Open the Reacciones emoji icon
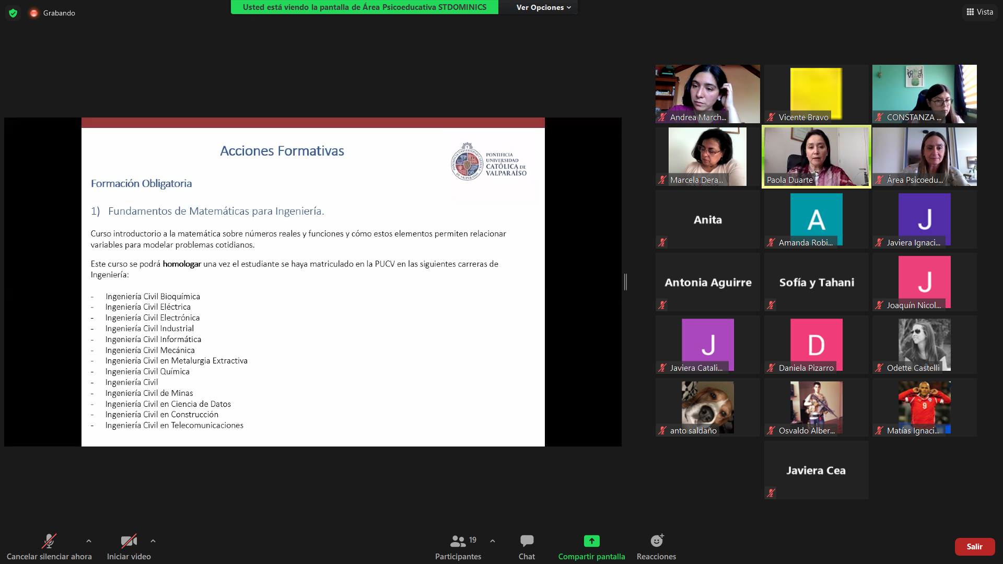 coord(657,541)
